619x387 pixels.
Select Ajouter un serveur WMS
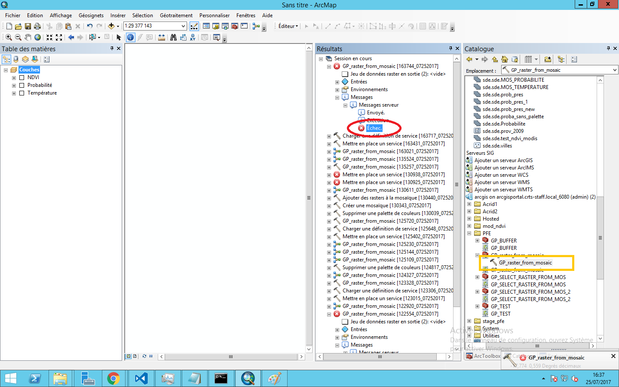click(x=502, y=182)
